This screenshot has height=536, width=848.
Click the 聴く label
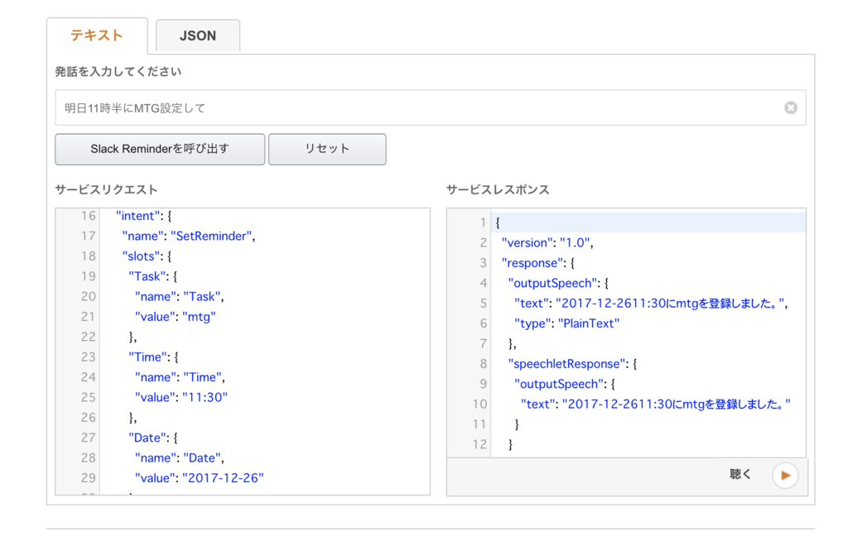click(x=740, y=475)
